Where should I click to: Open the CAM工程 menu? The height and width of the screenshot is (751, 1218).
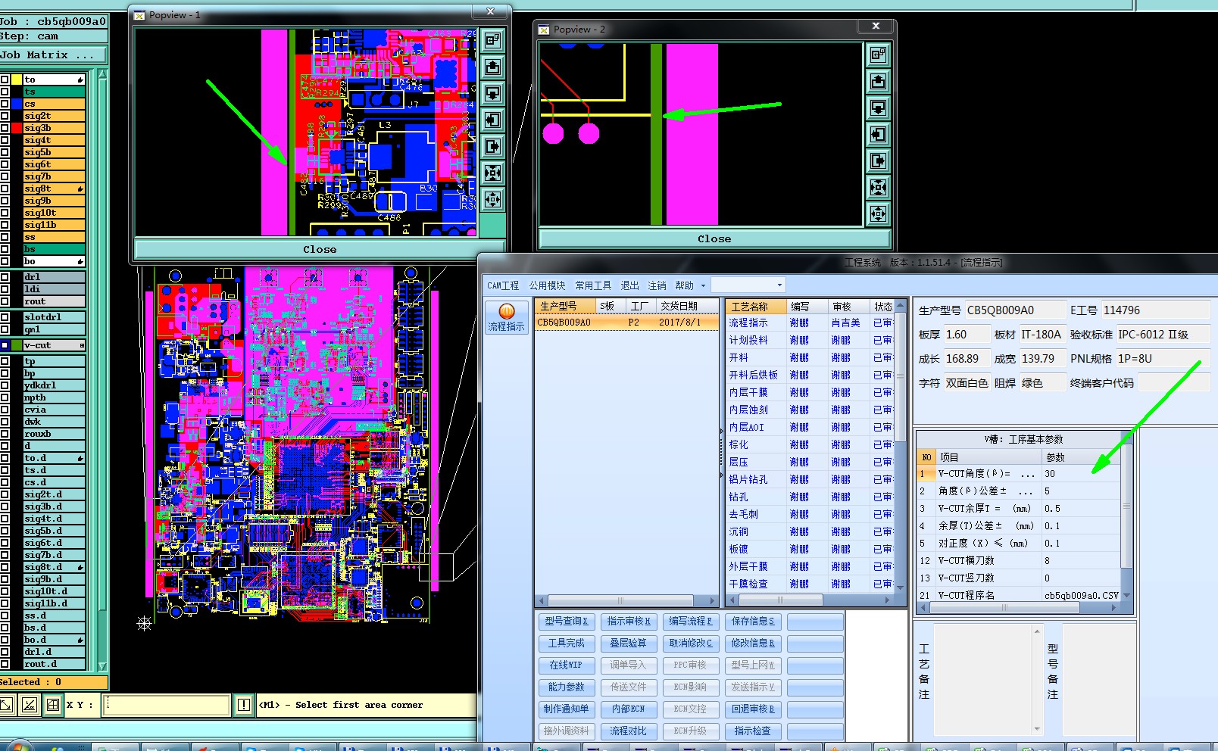point(503,285)
